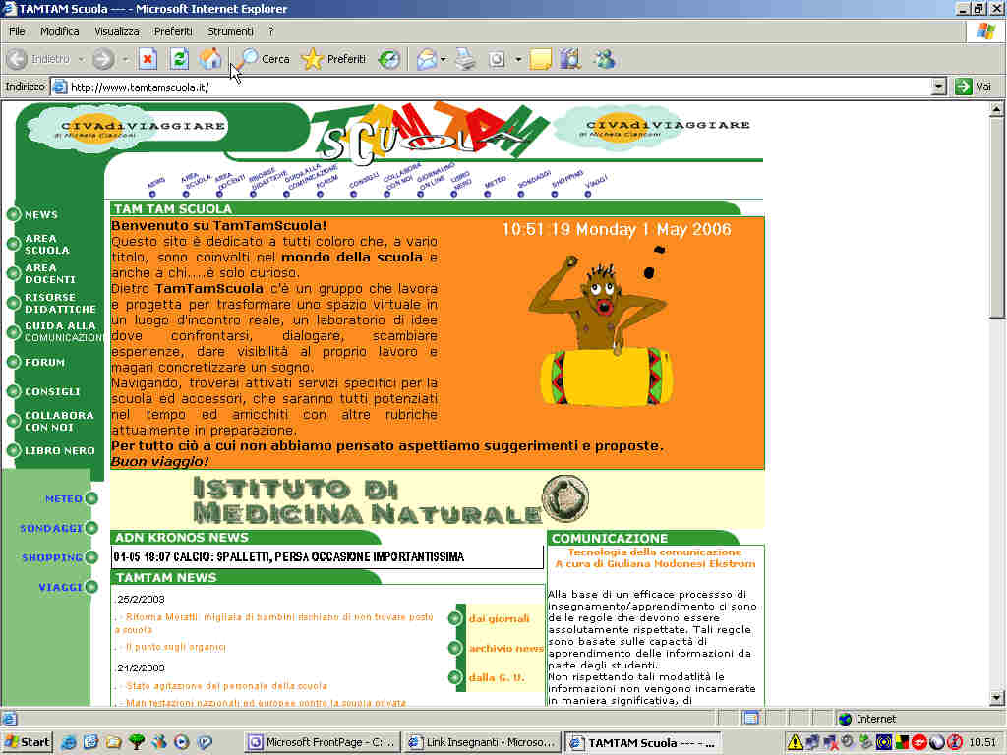
Task: Expand the forward button history dropdown arrow
Action: point(125,60)
